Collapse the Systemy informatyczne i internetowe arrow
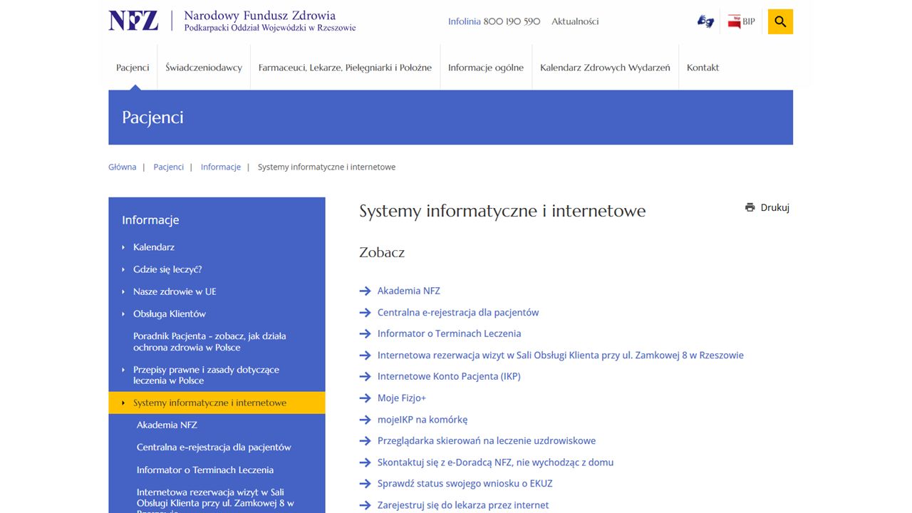This screenshot has height=513, width=912. pos(123,403)
